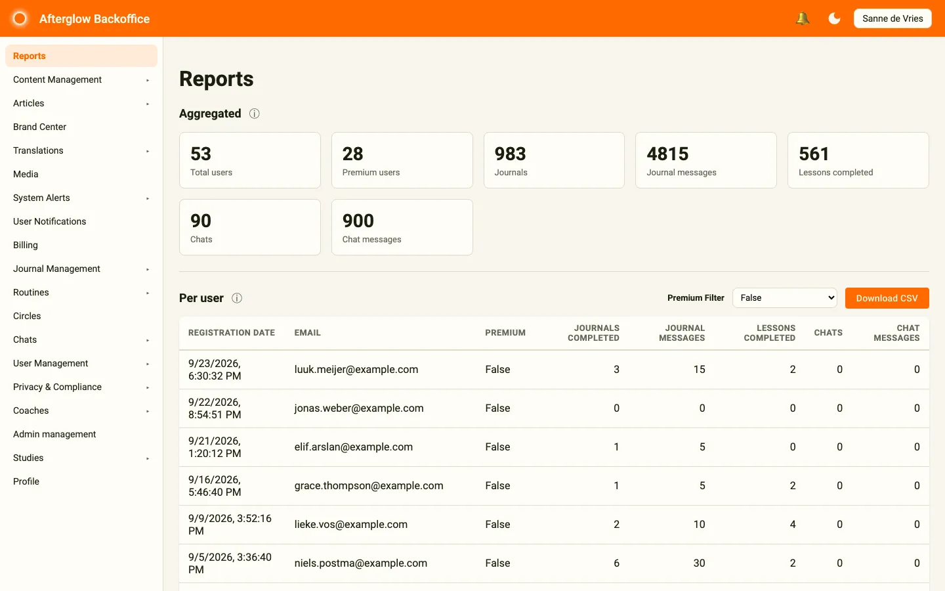945x591 pixels.
Task: Expand the Articles sidebar section
Action: tap(81, 103)
